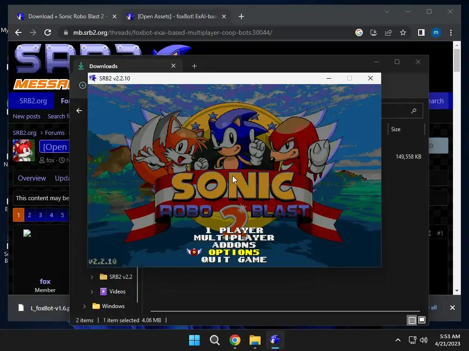Viewport: 469px width, 351px height.
Task: Close the Downloads tab in File Explorer
Action: click(x=173, y=66)
